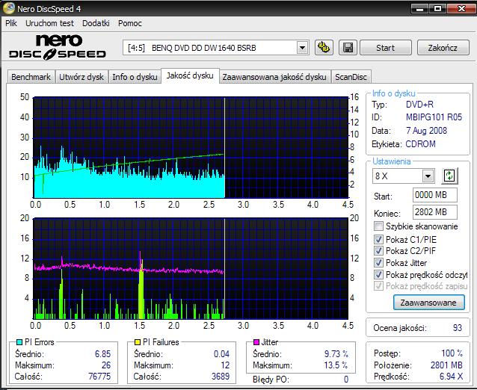Toggle Pokaż C1/PIE checkbox

[x=378, y=239]
